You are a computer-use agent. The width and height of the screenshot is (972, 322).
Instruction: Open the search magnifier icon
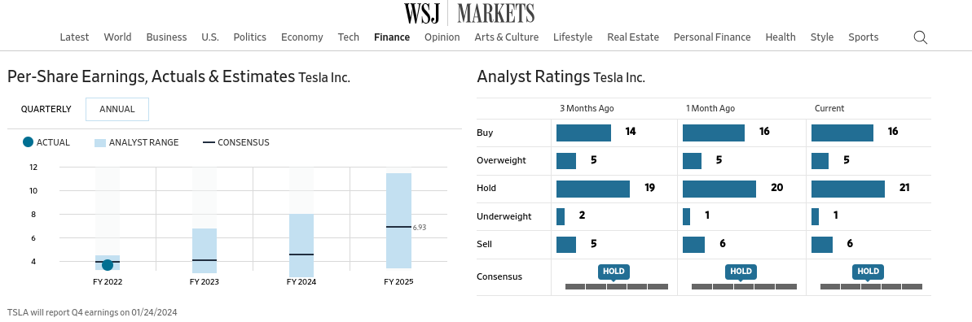tap(921, 37)
